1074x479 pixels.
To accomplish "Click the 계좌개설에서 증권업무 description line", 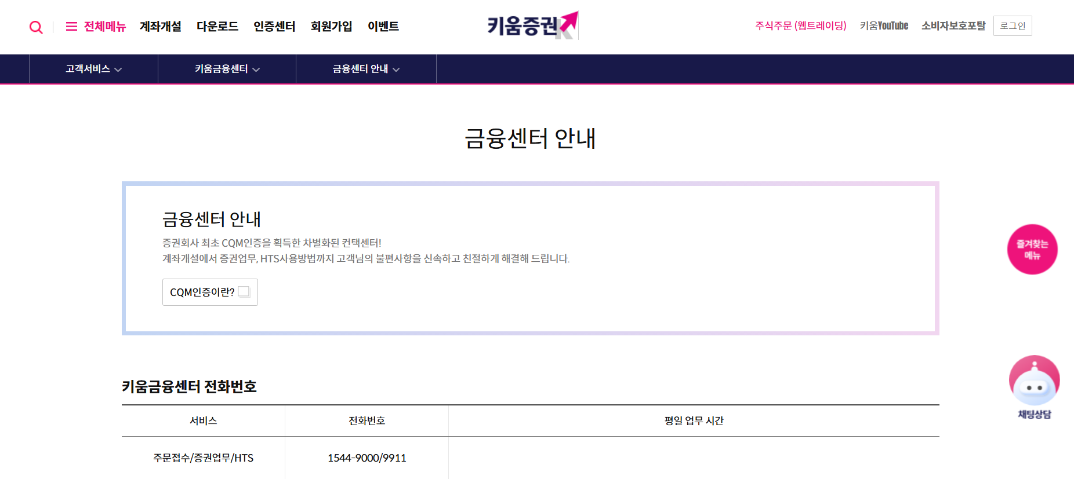I will 366,258.
